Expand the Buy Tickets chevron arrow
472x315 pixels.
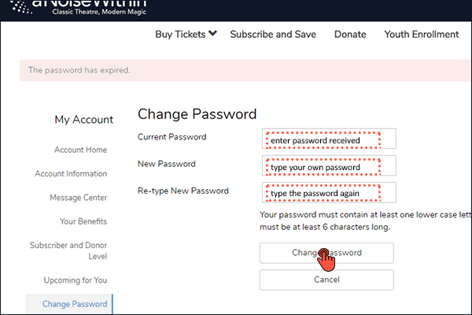coord(212,34)
